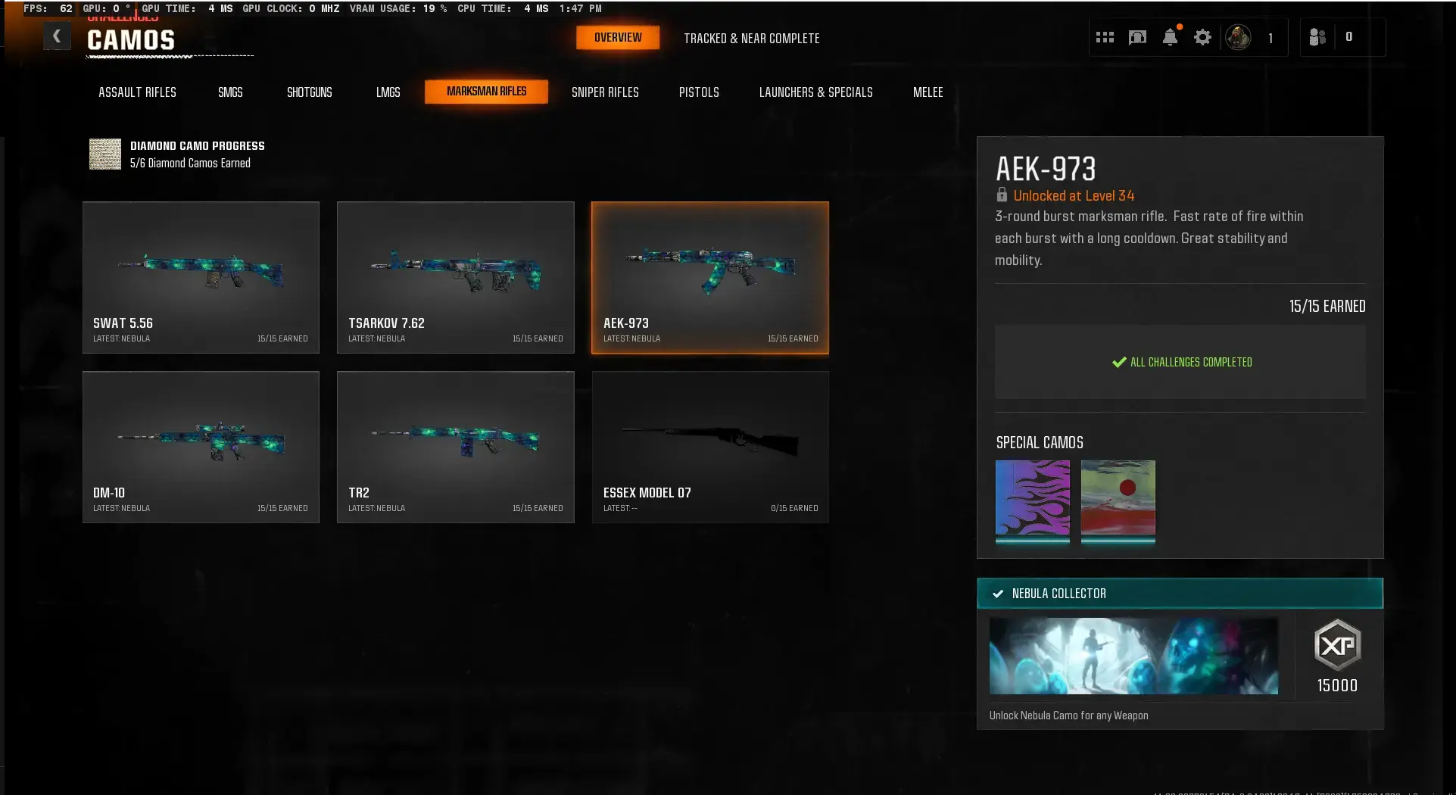The height and width of the screenshot is (795, 1456).
Task: Open the social friends icon
Action: click(1317, 37)
